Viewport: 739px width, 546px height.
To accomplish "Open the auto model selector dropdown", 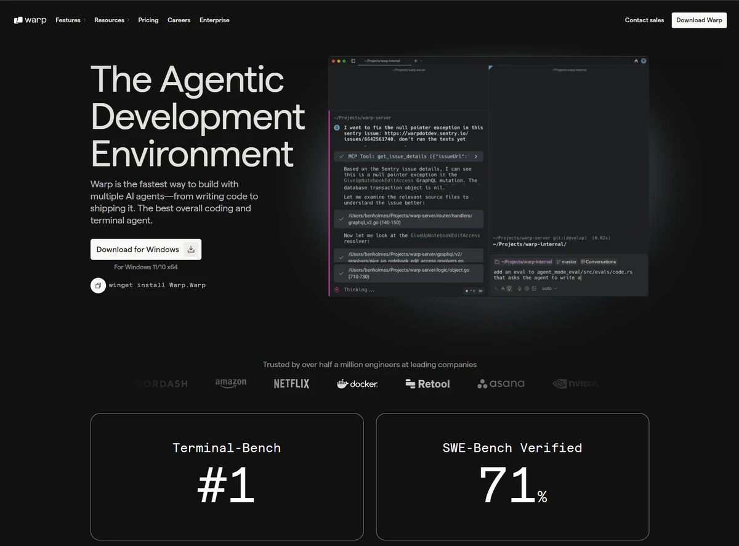I will pos(549,288).
